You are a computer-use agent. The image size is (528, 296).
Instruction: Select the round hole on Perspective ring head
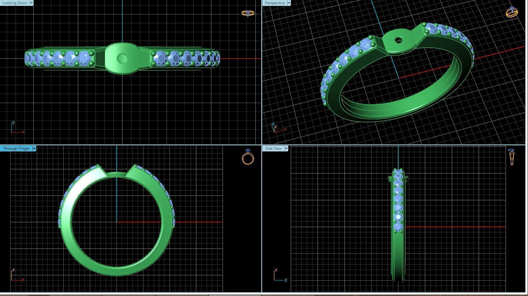pos(398,41)
